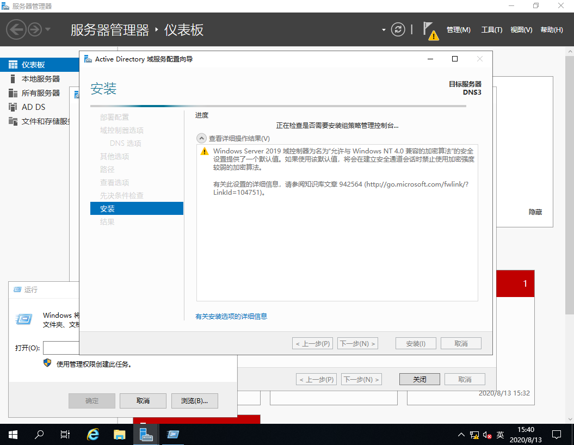Click 上一步(P) in the background wizard
The image size is (574, 445).
click(x=316, y=380)
